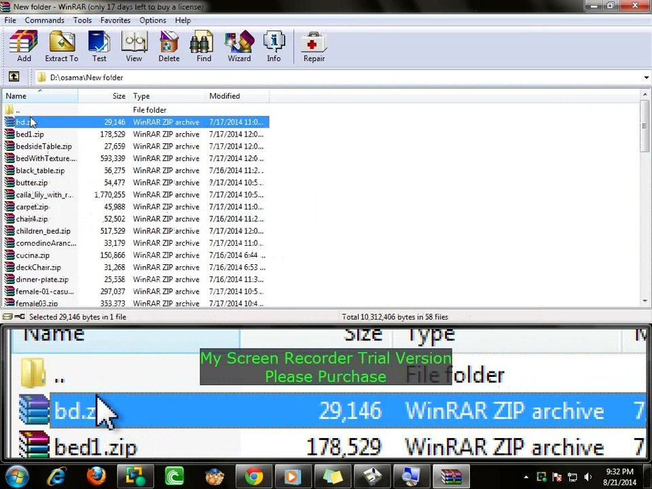Select female-01-casu... archive
Viewport: 652px width, 489px height.
[x=136, y=291]
